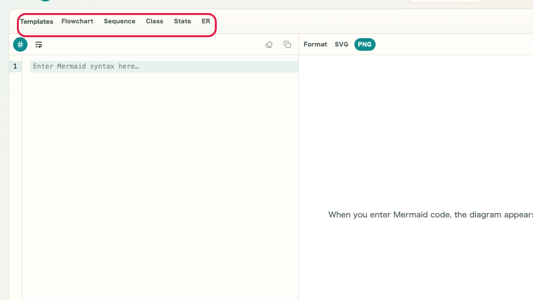Load the ER diagram template
The width and height of the screenshot is (533, 300).
pyautogui.click(x=206, y=21)
